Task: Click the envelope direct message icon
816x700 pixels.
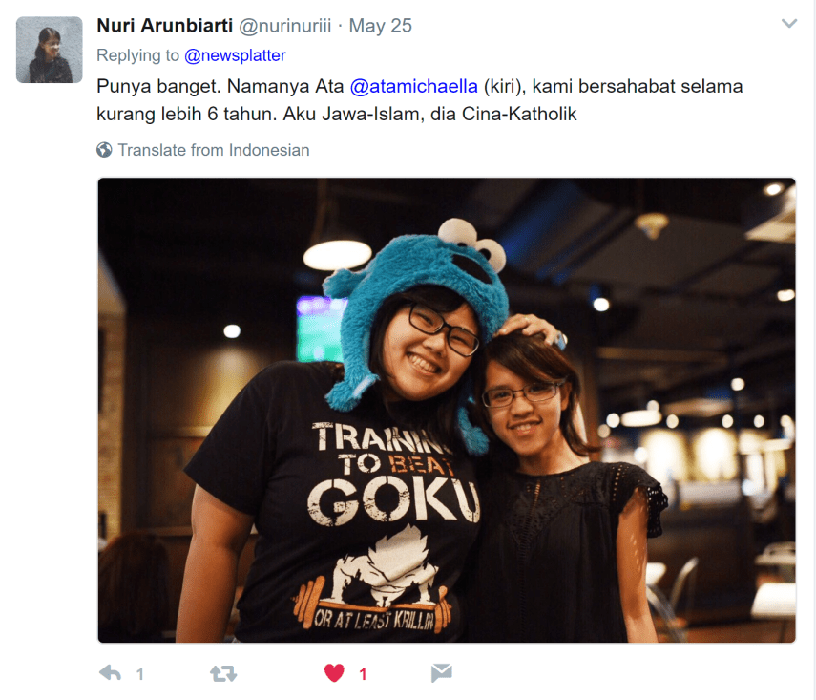Action: pos(441,673)
